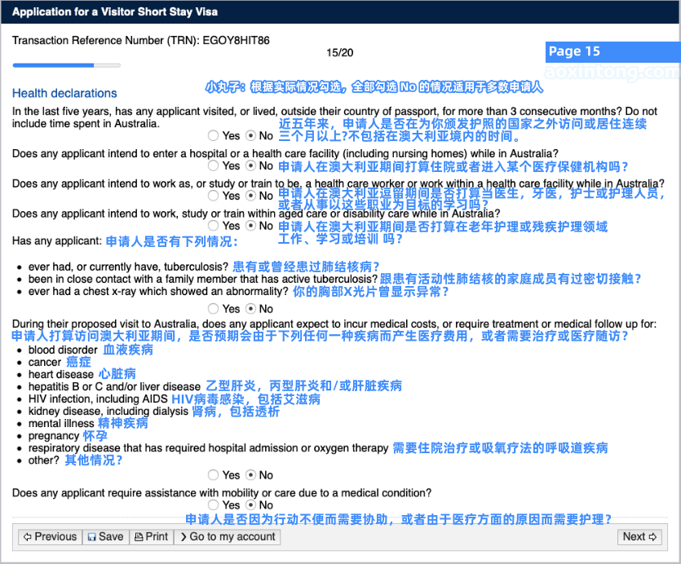The height and width of the screenshot is (564, 681).
Task: Choose Yes for entering a hospital in Australia
Action: 214,165
